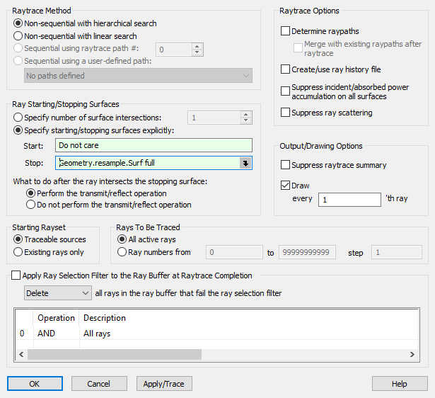Open the Stop surface dropdown arrow

tap(245, 163)
